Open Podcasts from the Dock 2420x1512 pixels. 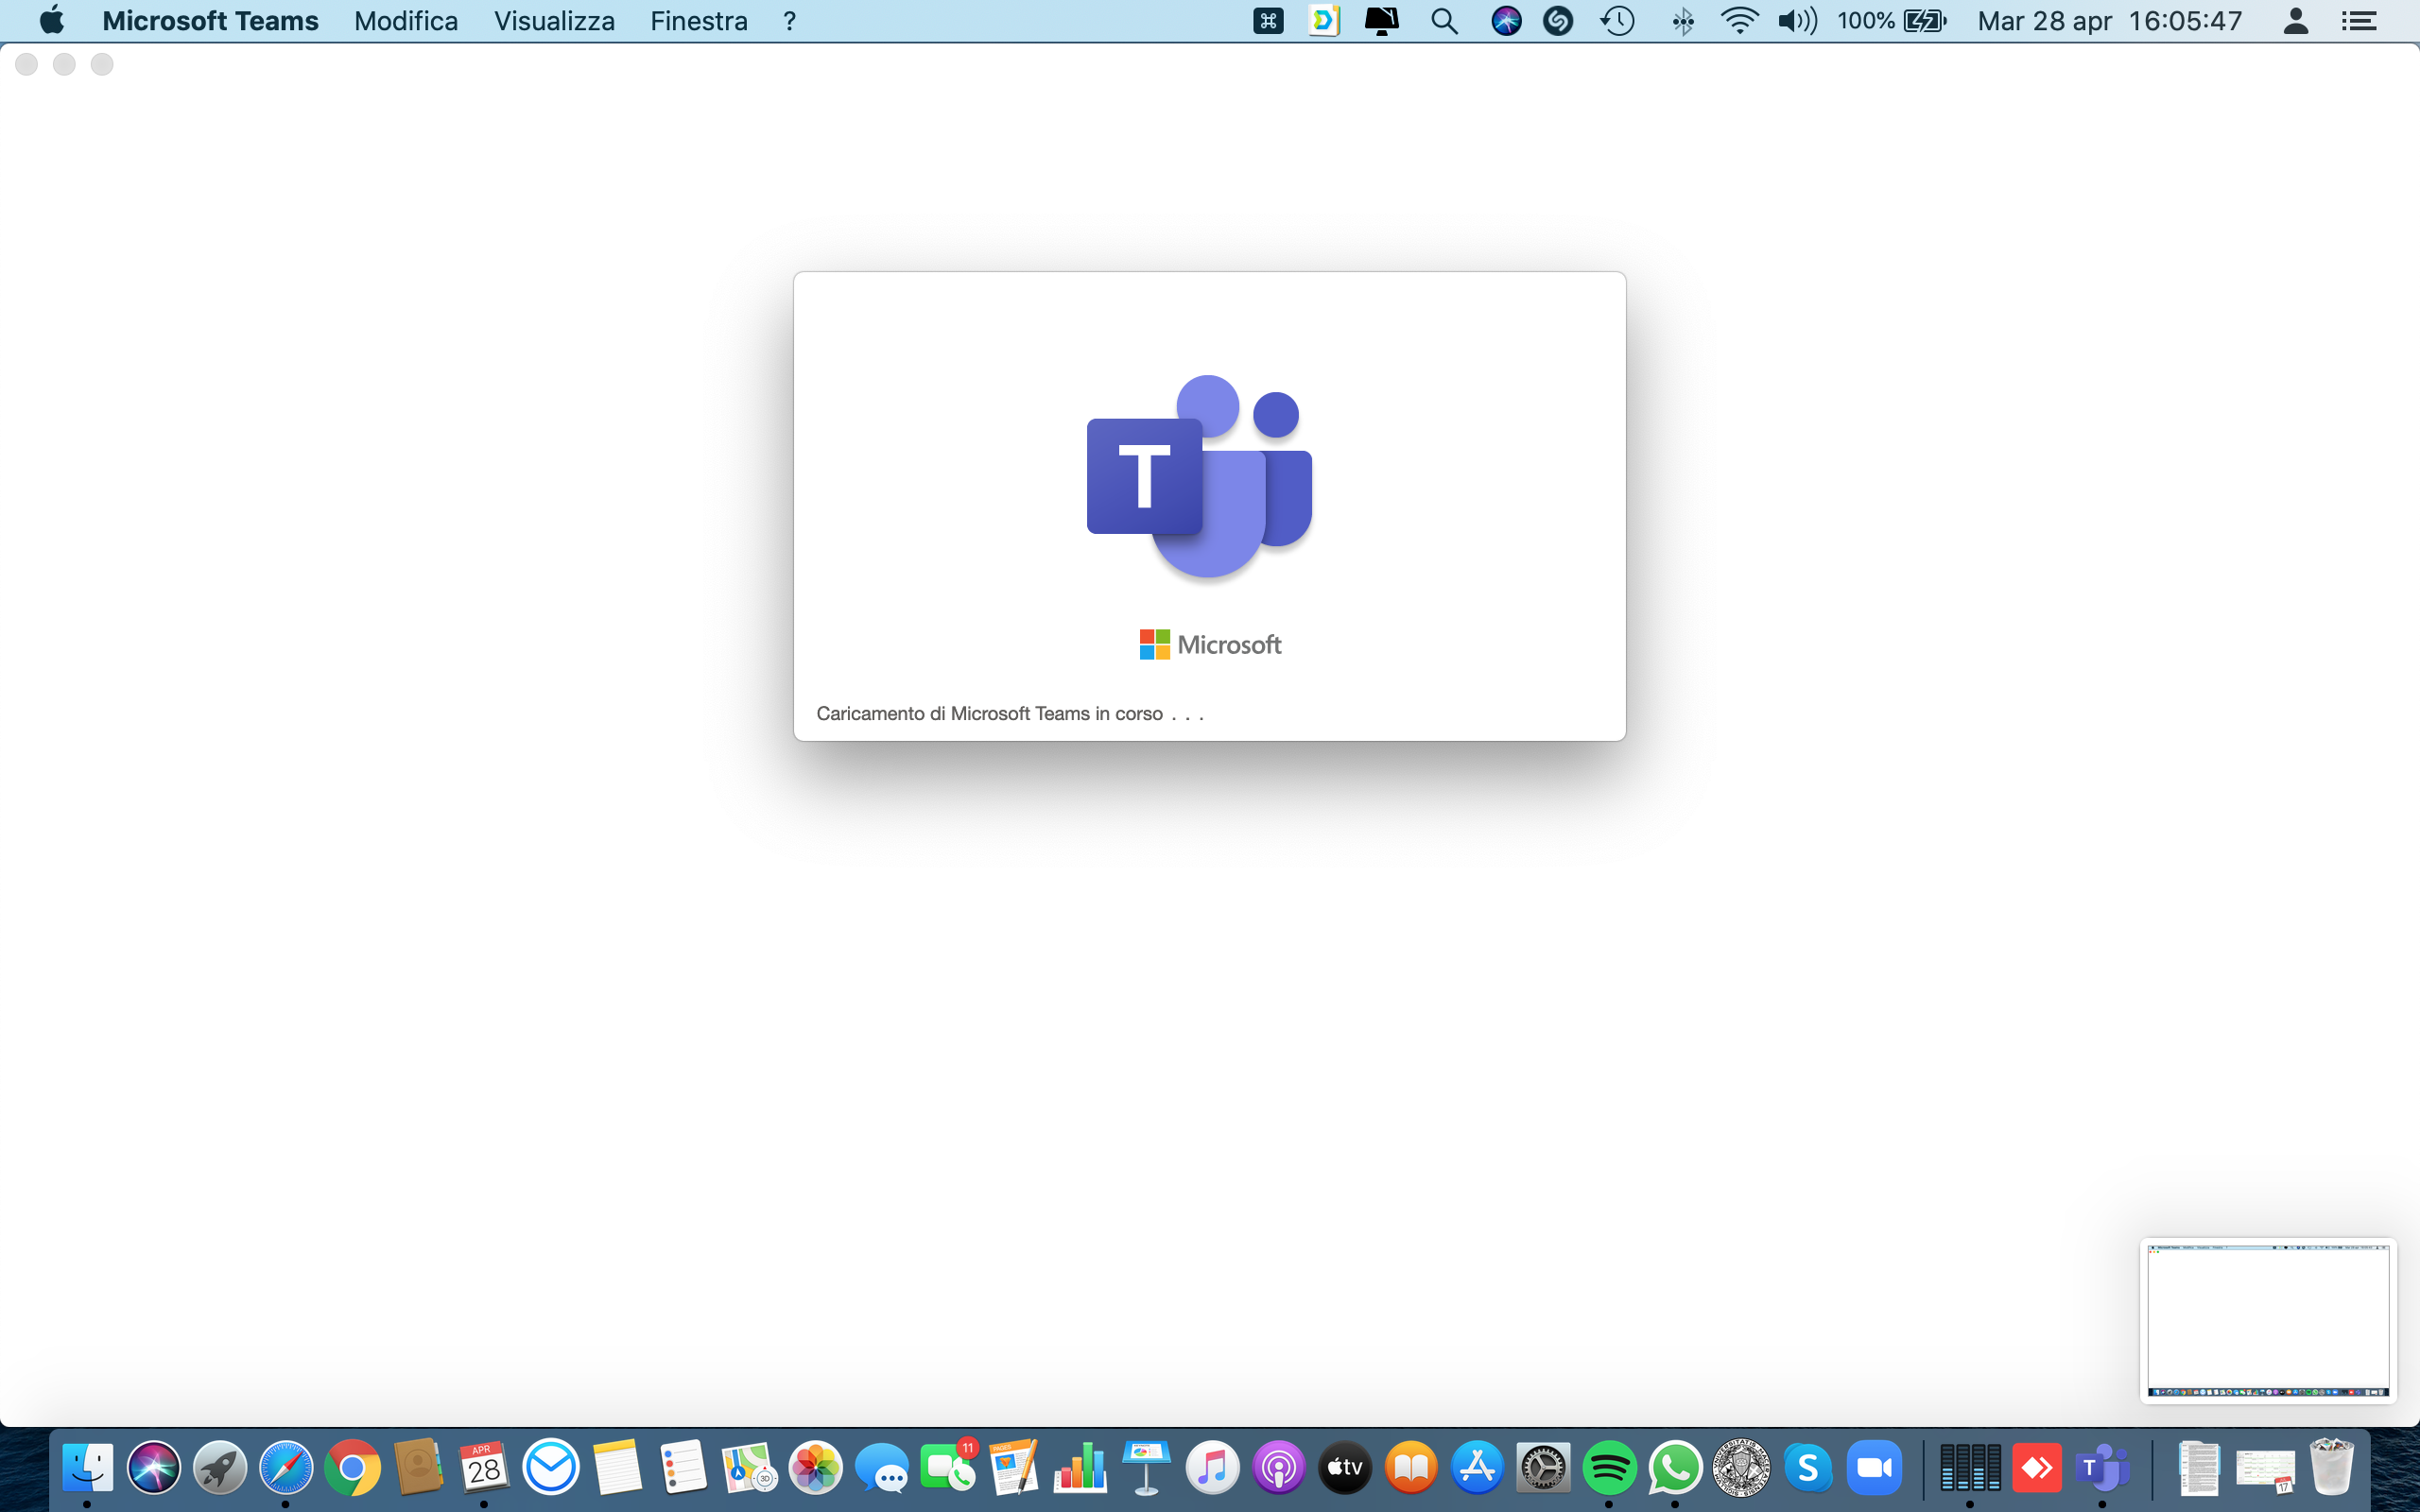(x=1279, y=1467)
